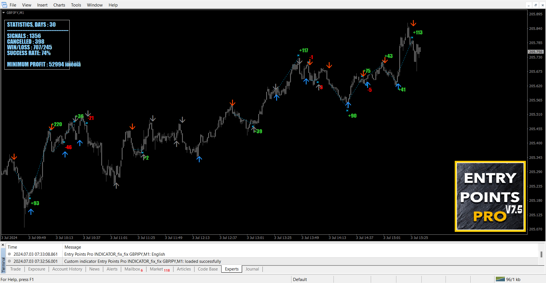
Task: Click the icon beside the 07:33:08.861 log entry
Action: [x=9, y=254]
